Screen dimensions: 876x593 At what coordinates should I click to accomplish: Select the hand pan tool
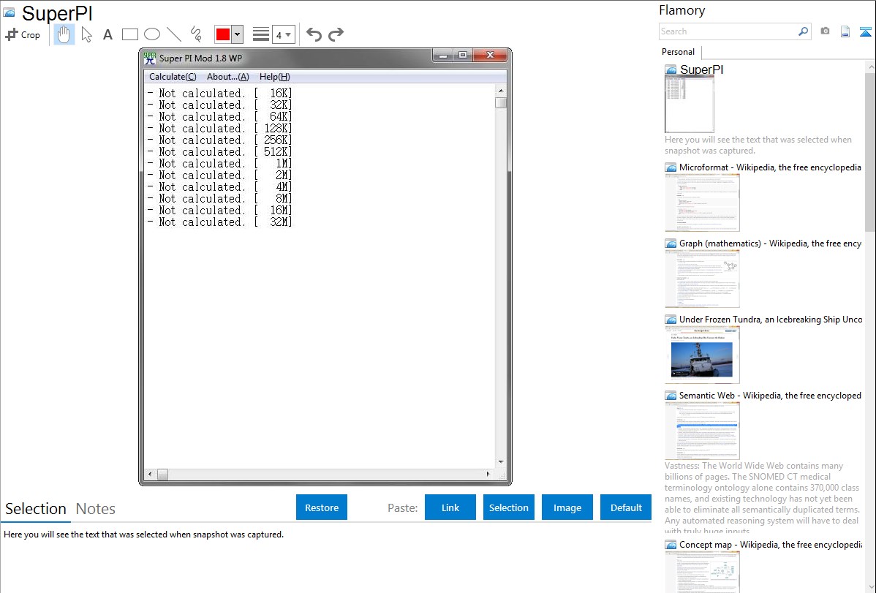pyautogui.click(x=64, y=34)
